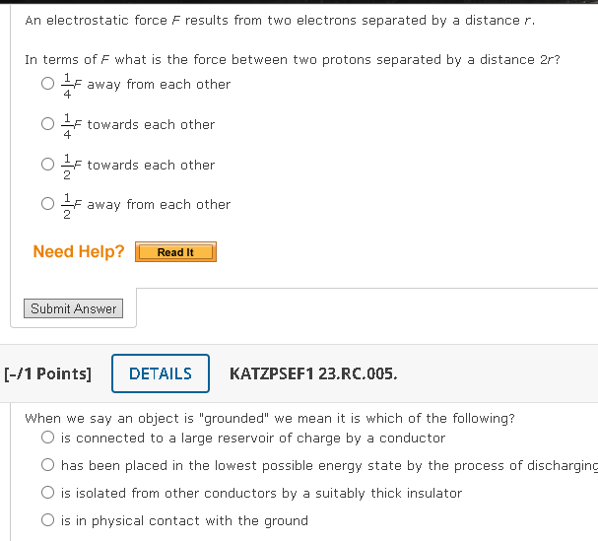Click the answer text 'is in physical contact with the ground'
The width and height of the screenshot is (598, 541).
pyautogui.click(x=184, y=520)
